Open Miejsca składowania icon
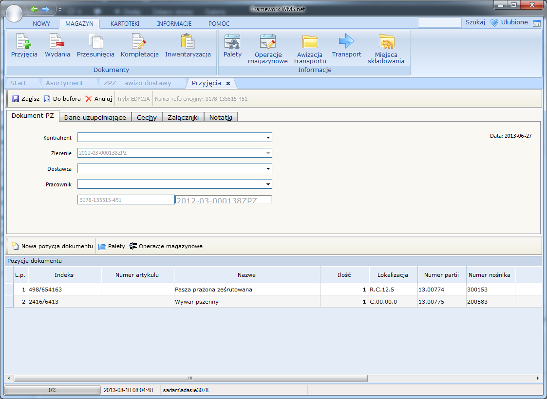547x399 pixels. tap(386, 49)
